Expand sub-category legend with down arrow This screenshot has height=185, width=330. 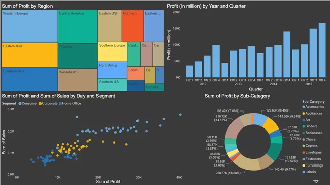[316, 181]
